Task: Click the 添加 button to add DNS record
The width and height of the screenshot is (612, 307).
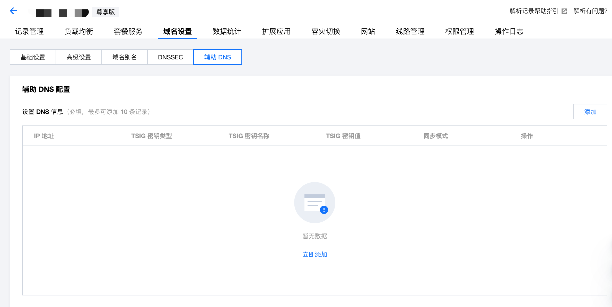Action: (x=590, y=112)
